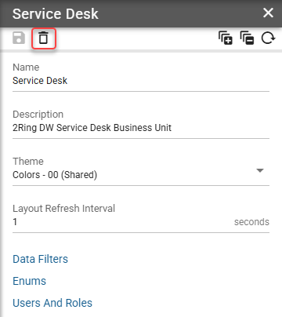Select the Colors - 00 (Shared) theme value
Viewport: 282px width, 317px height.
click(55, 175)
